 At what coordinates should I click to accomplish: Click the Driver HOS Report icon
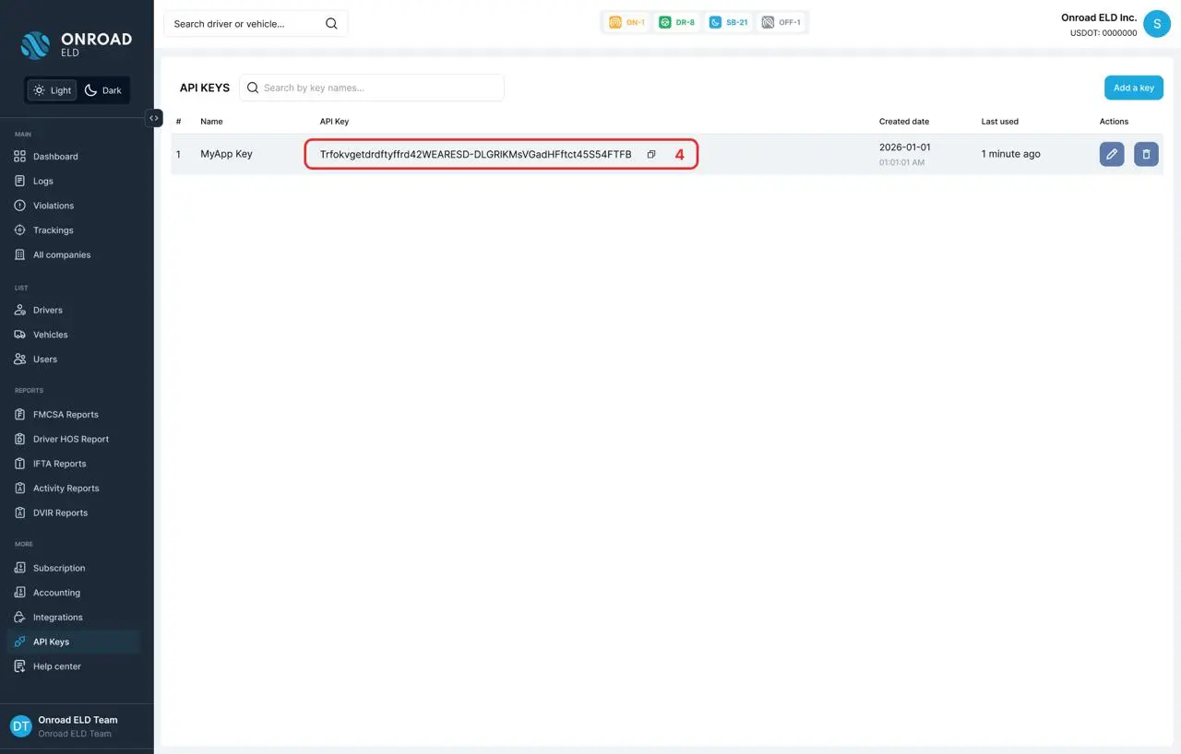tap(19, 440)
